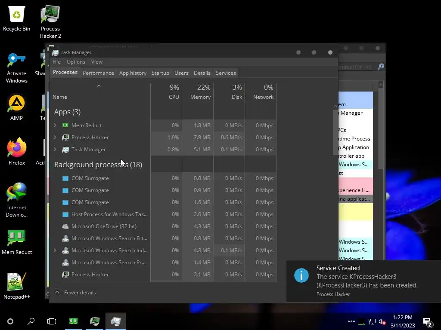
Task: Select the second COM Surrogate row at 0.9 MB
Action: coord(163,190)
